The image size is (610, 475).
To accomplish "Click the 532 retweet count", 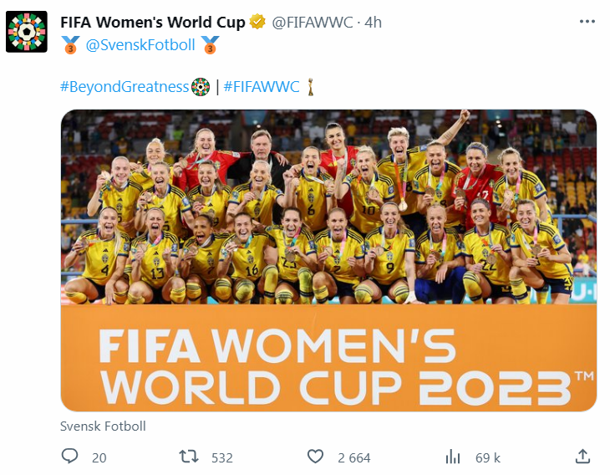I will click(x=221, y=457).
